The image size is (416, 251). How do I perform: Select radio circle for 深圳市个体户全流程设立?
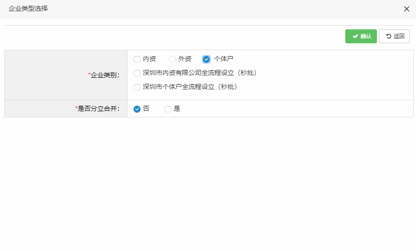coord(137,87)
